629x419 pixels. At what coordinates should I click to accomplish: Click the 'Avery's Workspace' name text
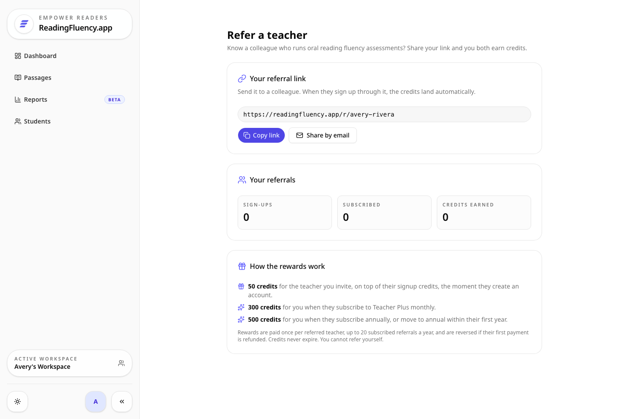pyautogui.click(x=42, y=367)
